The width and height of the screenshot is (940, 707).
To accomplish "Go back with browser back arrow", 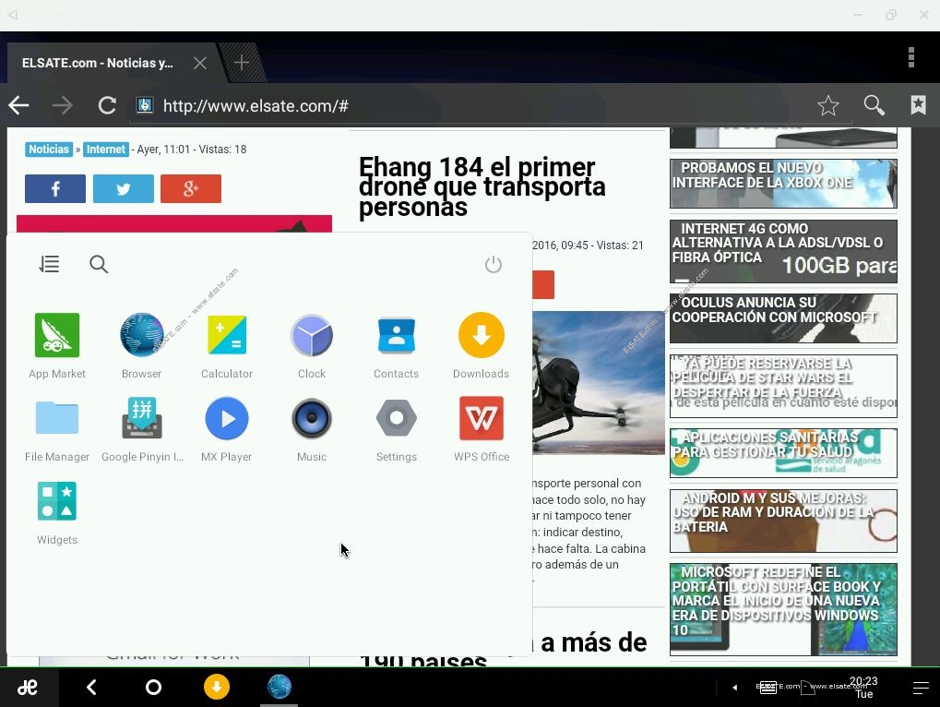I will [18, 105].
